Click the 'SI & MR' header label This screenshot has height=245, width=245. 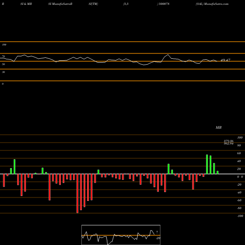coord(26,4)
